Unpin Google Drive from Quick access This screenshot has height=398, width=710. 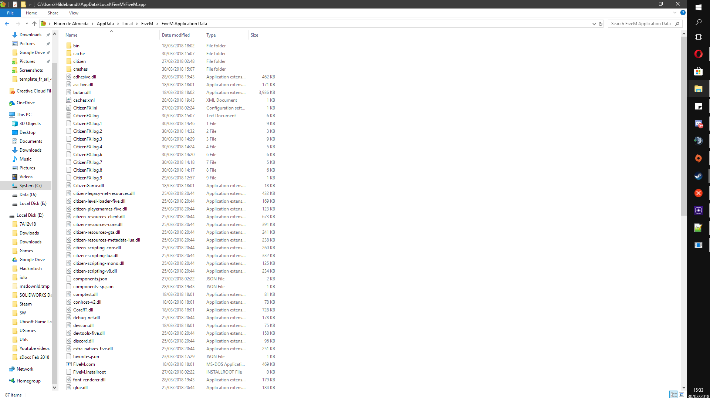click(48, 52)
